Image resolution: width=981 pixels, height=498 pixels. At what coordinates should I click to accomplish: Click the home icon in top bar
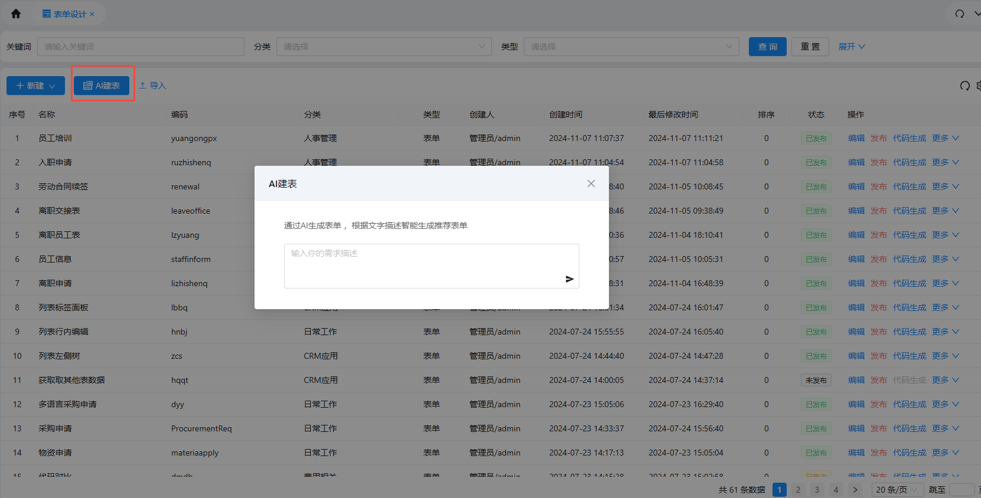[16, 14]
